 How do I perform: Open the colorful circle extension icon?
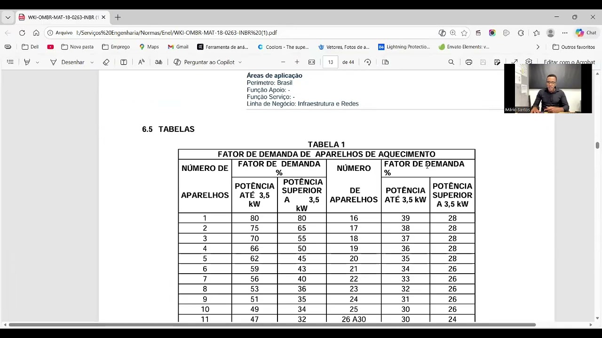[x=492, y=33]
